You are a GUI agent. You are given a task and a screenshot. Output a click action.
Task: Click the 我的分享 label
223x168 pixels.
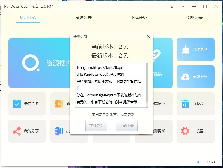31,131
